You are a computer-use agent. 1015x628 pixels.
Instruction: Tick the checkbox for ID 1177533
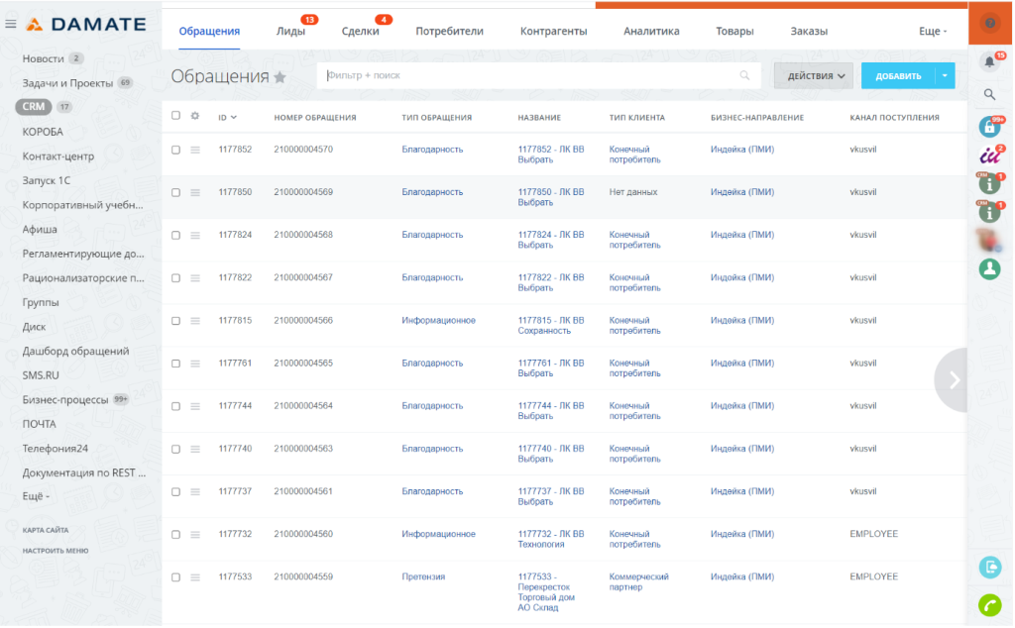pos(175,577)
